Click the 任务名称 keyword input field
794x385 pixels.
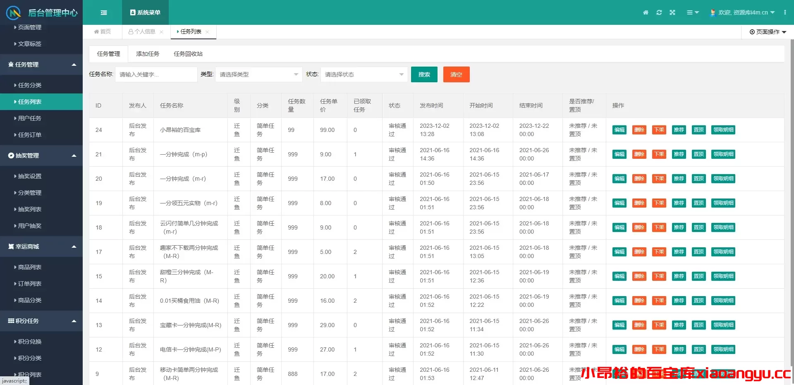156,74
